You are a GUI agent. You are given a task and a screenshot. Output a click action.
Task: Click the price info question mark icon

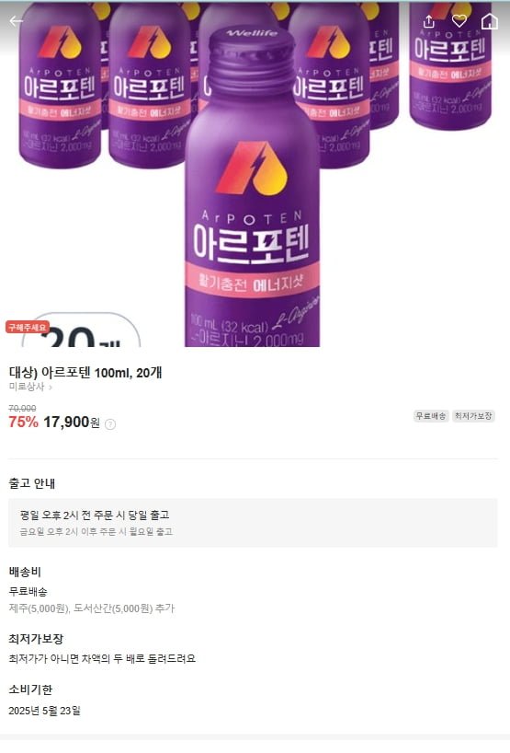110,424
